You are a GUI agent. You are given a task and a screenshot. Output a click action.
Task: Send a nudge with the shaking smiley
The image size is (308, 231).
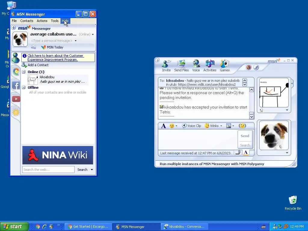pyautogui.click(x=242, y=126)
